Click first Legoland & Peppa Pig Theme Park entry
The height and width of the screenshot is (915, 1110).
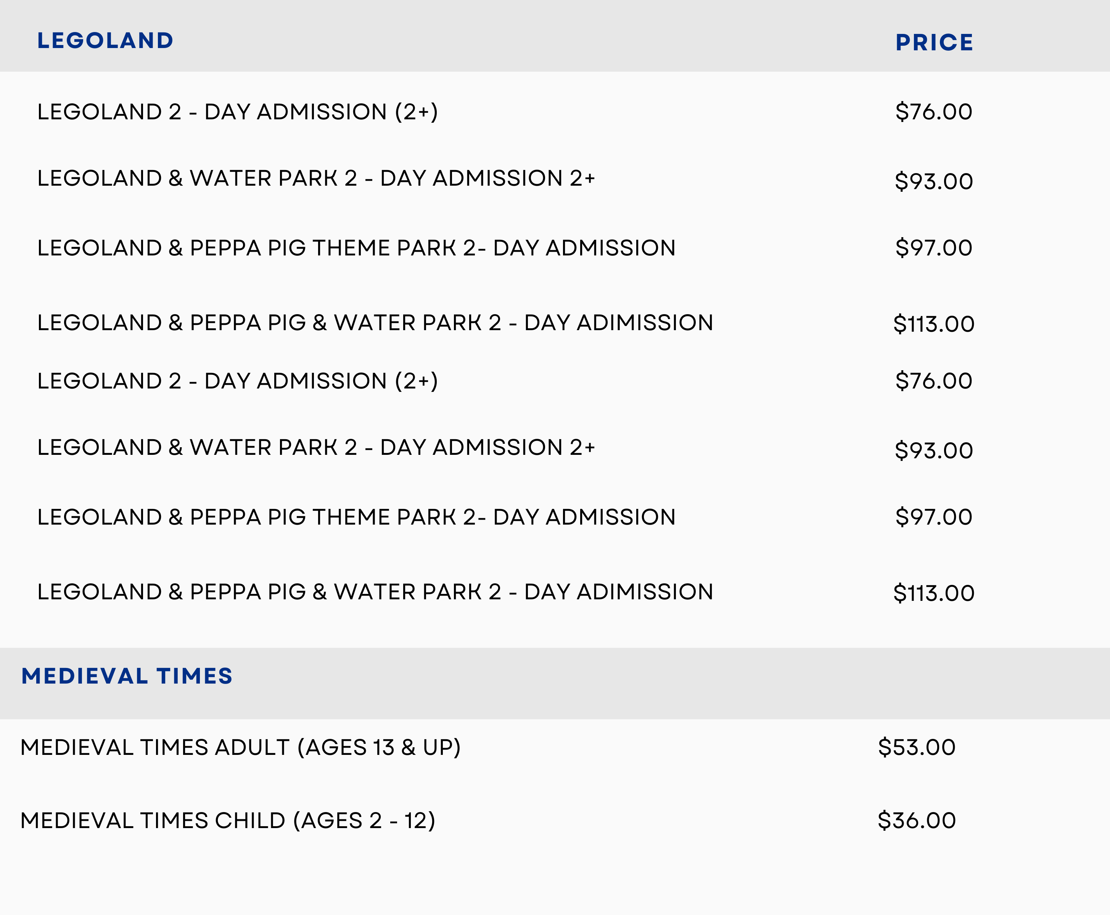coord(357,248)
